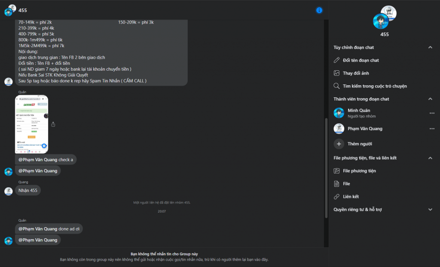Image resolution: width=440 pixels, height=267 pixels.
Task: Click the share icon beside the image
Action: (53, 124)
